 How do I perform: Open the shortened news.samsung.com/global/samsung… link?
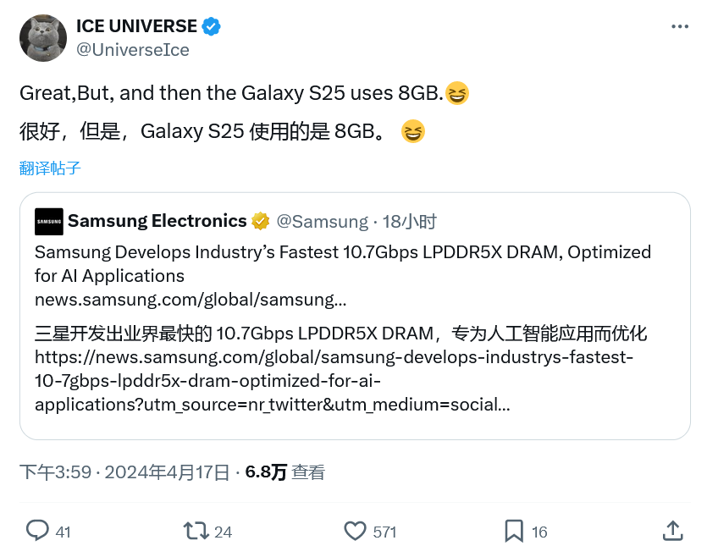(x=191, y=300)
